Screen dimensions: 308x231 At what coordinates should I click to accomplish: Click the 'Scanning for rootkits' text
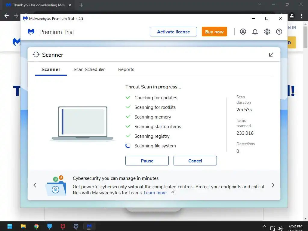(x=155, y=107)
